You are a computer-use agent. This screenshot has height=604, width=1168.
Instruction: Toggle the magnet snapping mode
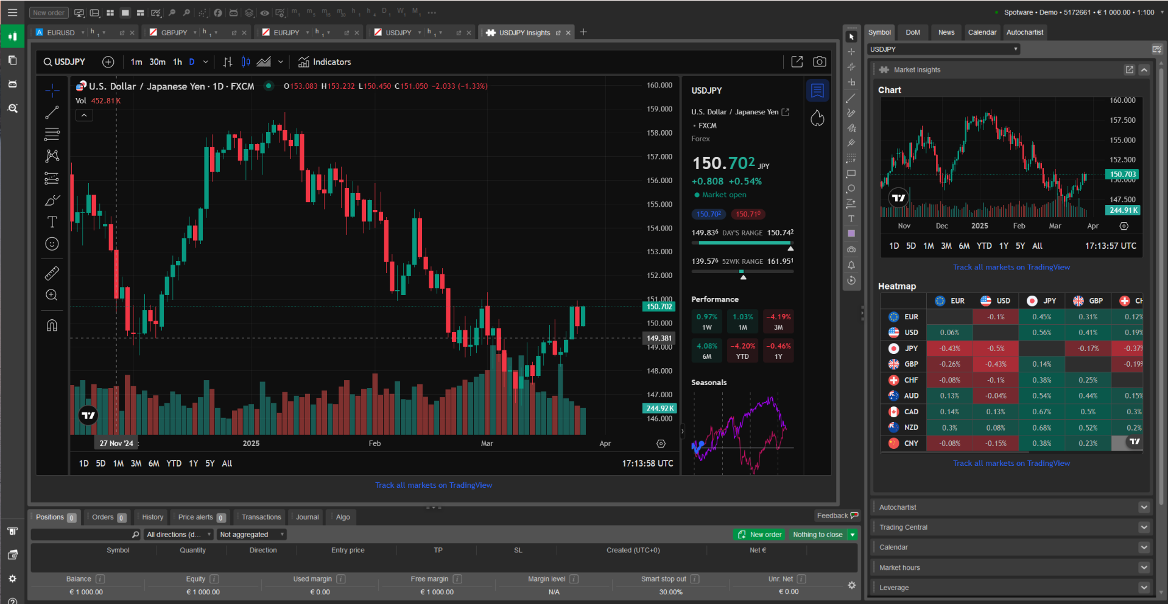click(52, 325)
